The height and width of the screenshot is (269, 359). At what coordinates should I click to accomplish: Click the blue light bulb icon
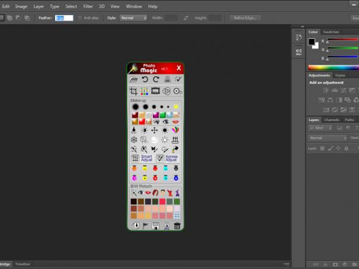[x=176, y=178]
